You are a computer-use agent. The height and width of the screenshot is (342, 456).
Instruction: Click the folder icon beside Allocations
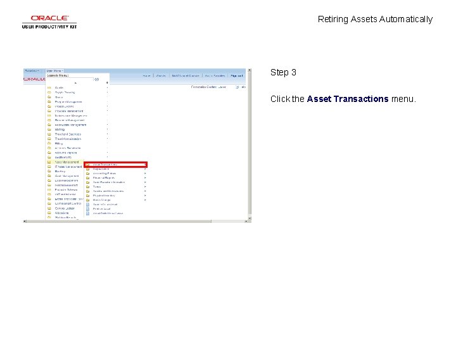tap(49, 213)
